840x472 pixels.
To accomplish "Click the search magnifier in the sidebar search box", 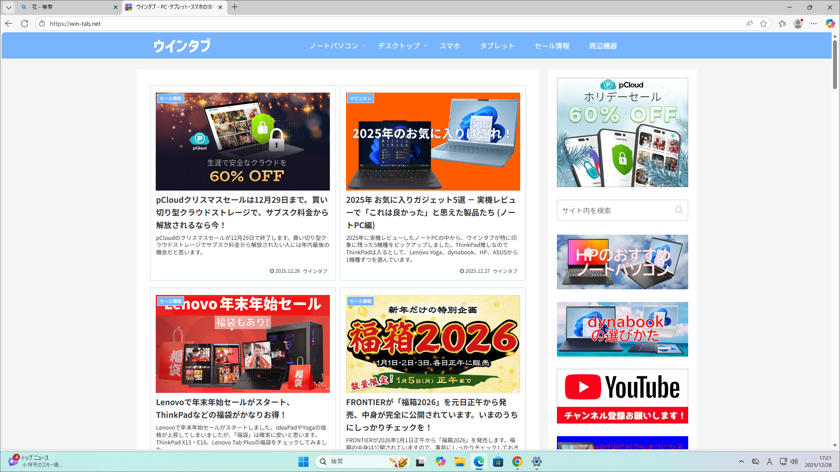I will click(679, 210).
